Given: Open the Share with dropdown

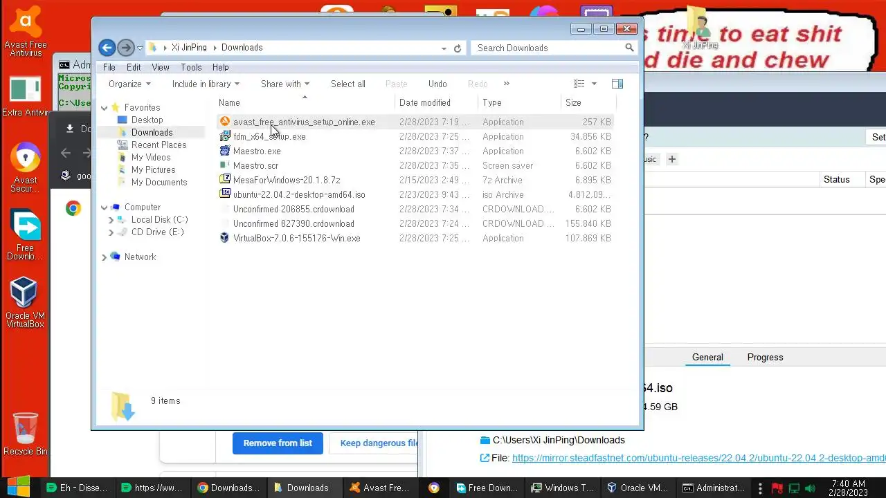Looking at the screenshot, I should 285,84.
